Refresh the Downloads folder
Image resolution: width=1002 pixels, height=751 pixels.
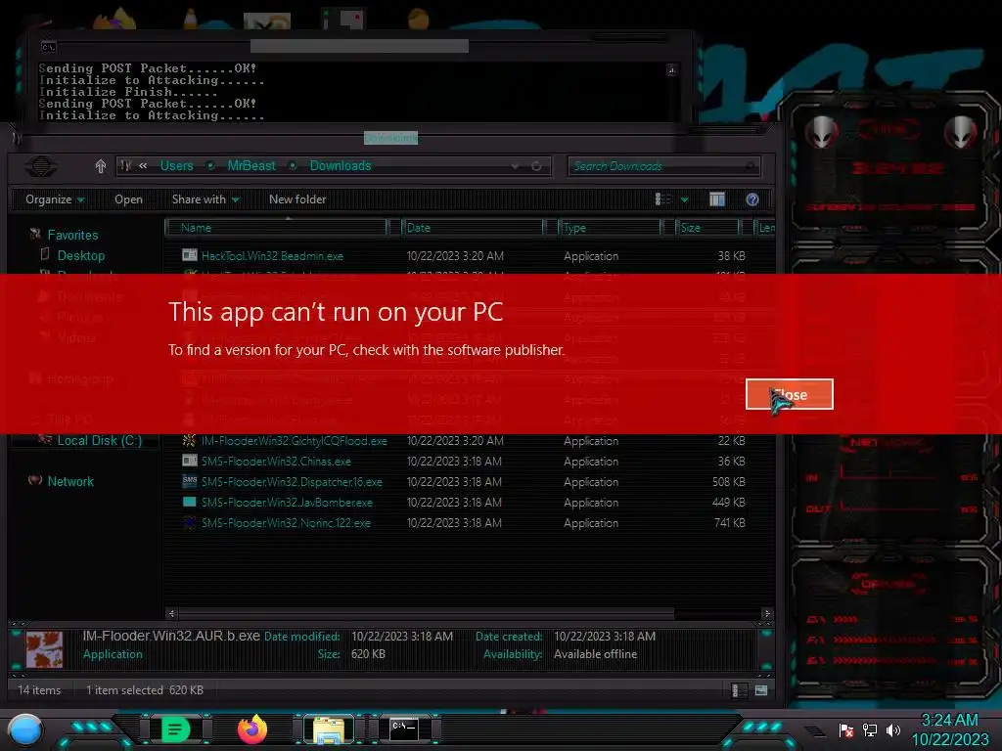536,166
